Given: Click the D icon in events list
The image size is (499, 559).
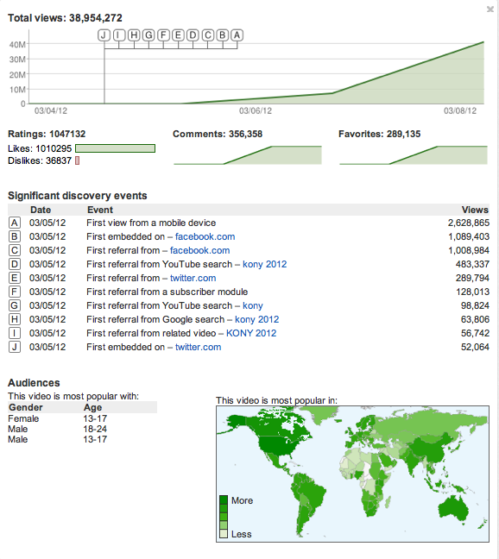Looking at the screenshot, I should click(15, 264).
